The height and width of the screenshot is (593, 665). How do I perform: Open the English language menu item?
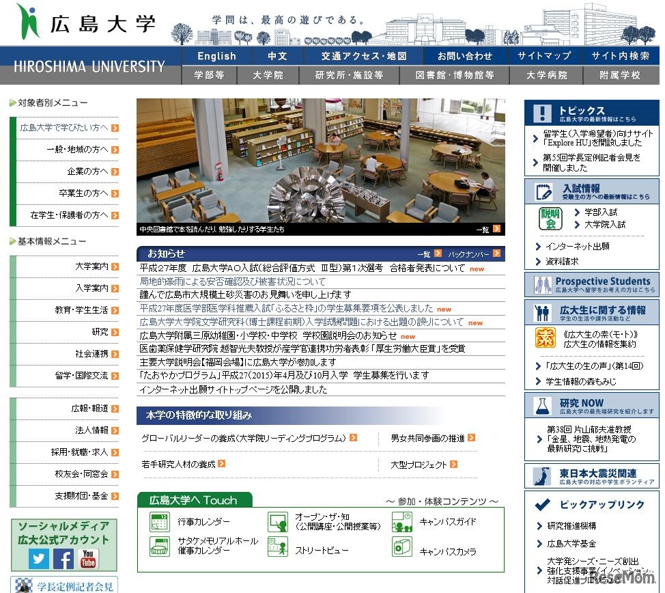pos(216,56)
